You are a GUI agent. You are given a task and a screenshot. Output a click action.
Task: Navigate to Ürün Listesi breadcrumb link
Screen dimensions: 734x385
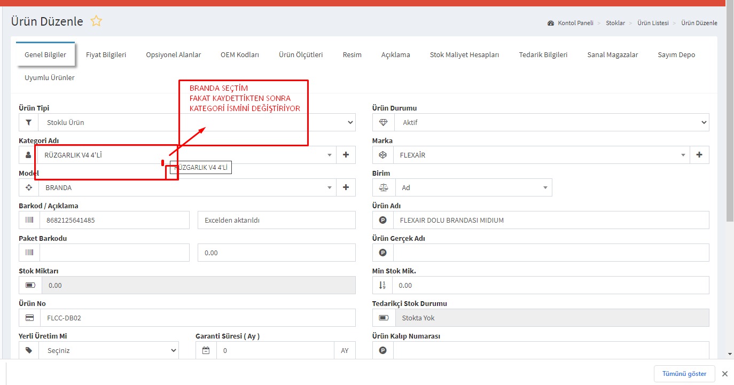653,23
